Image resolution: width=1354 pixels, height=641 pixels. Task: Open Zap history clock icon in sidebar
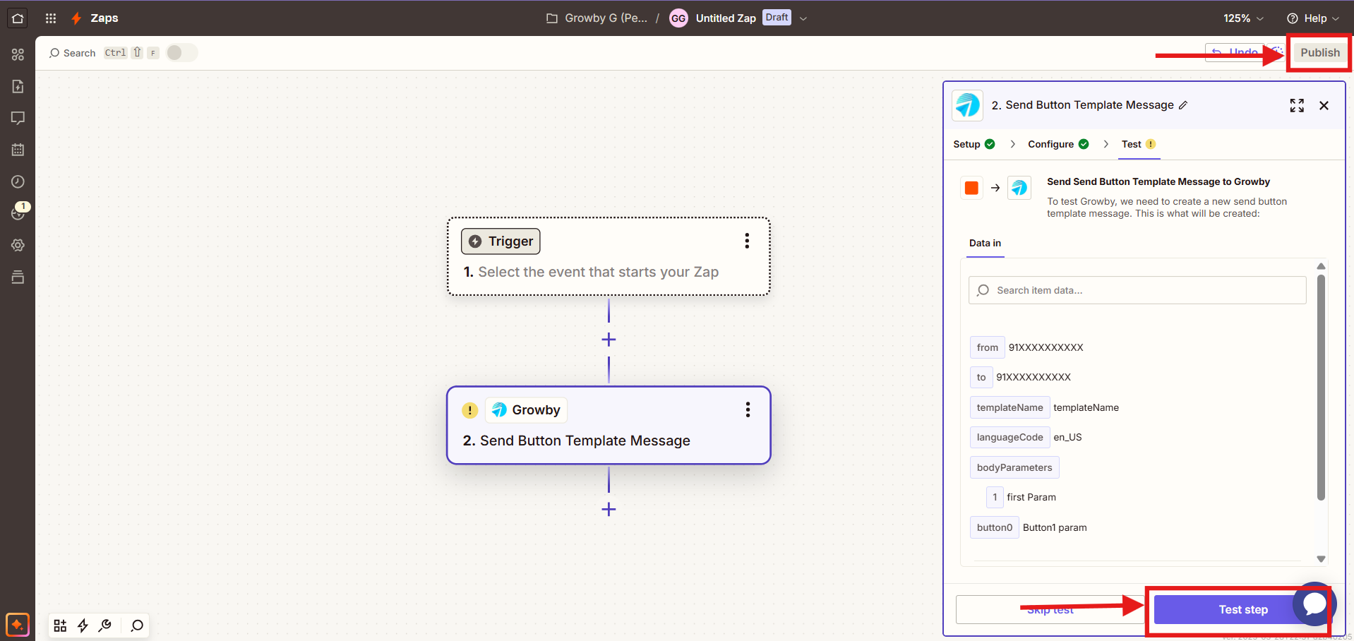pos(18,181)
